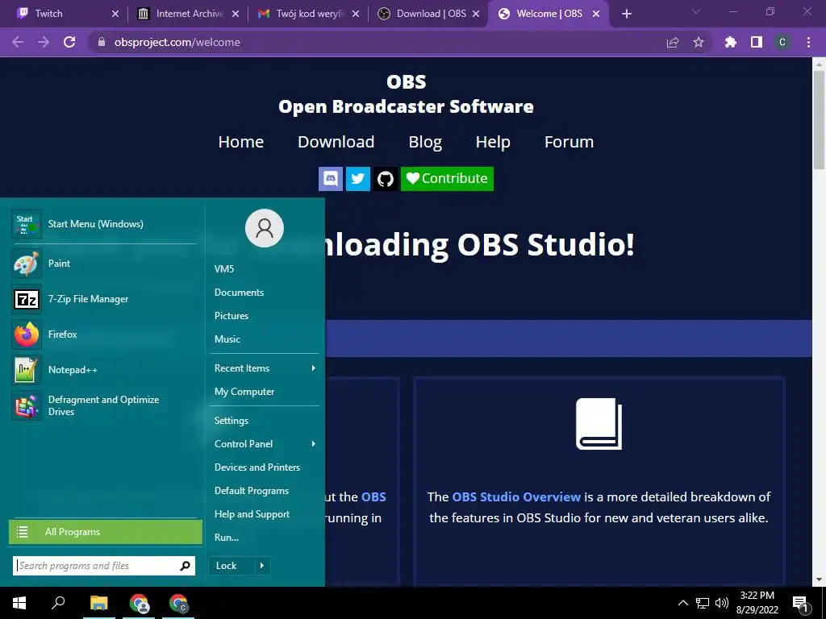
Task: Go to the OBS Home page
Action: 240,142
